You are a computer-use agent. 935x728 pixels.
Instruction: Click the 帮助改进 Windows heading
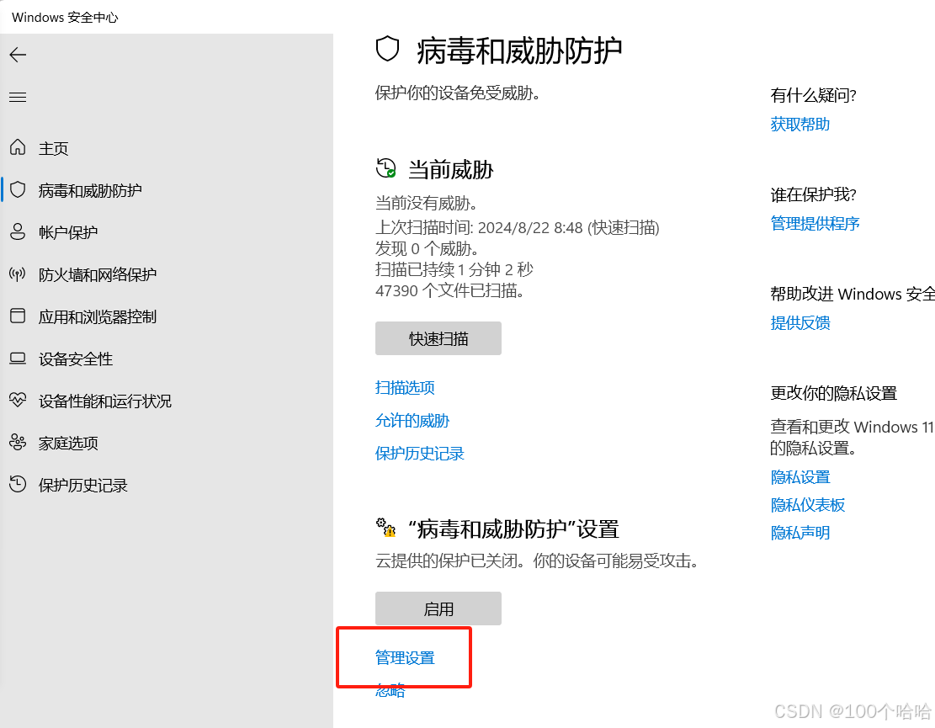click(853, 294)
